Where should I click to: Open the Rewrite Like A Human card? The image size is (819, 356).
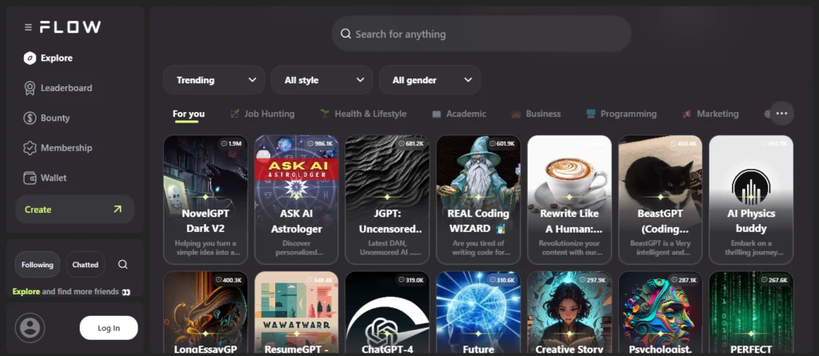[569, 200]
